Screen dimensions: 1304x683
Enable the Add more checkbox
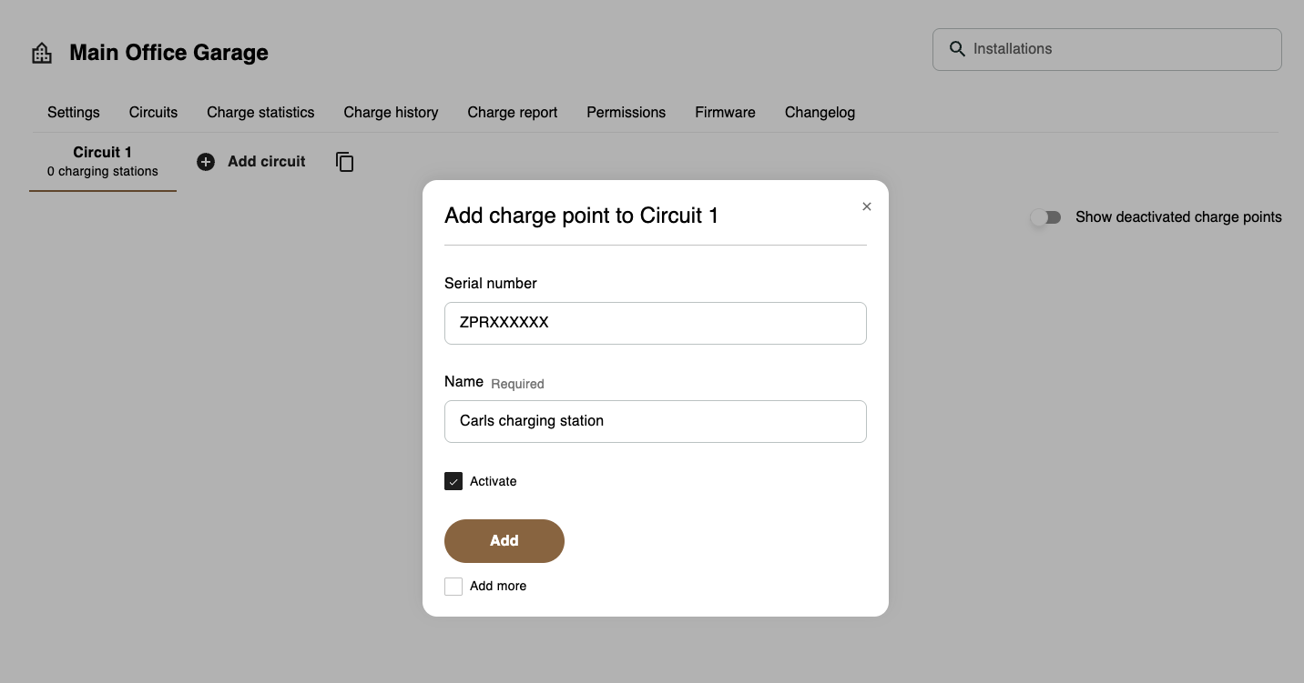tap(453, 587)
